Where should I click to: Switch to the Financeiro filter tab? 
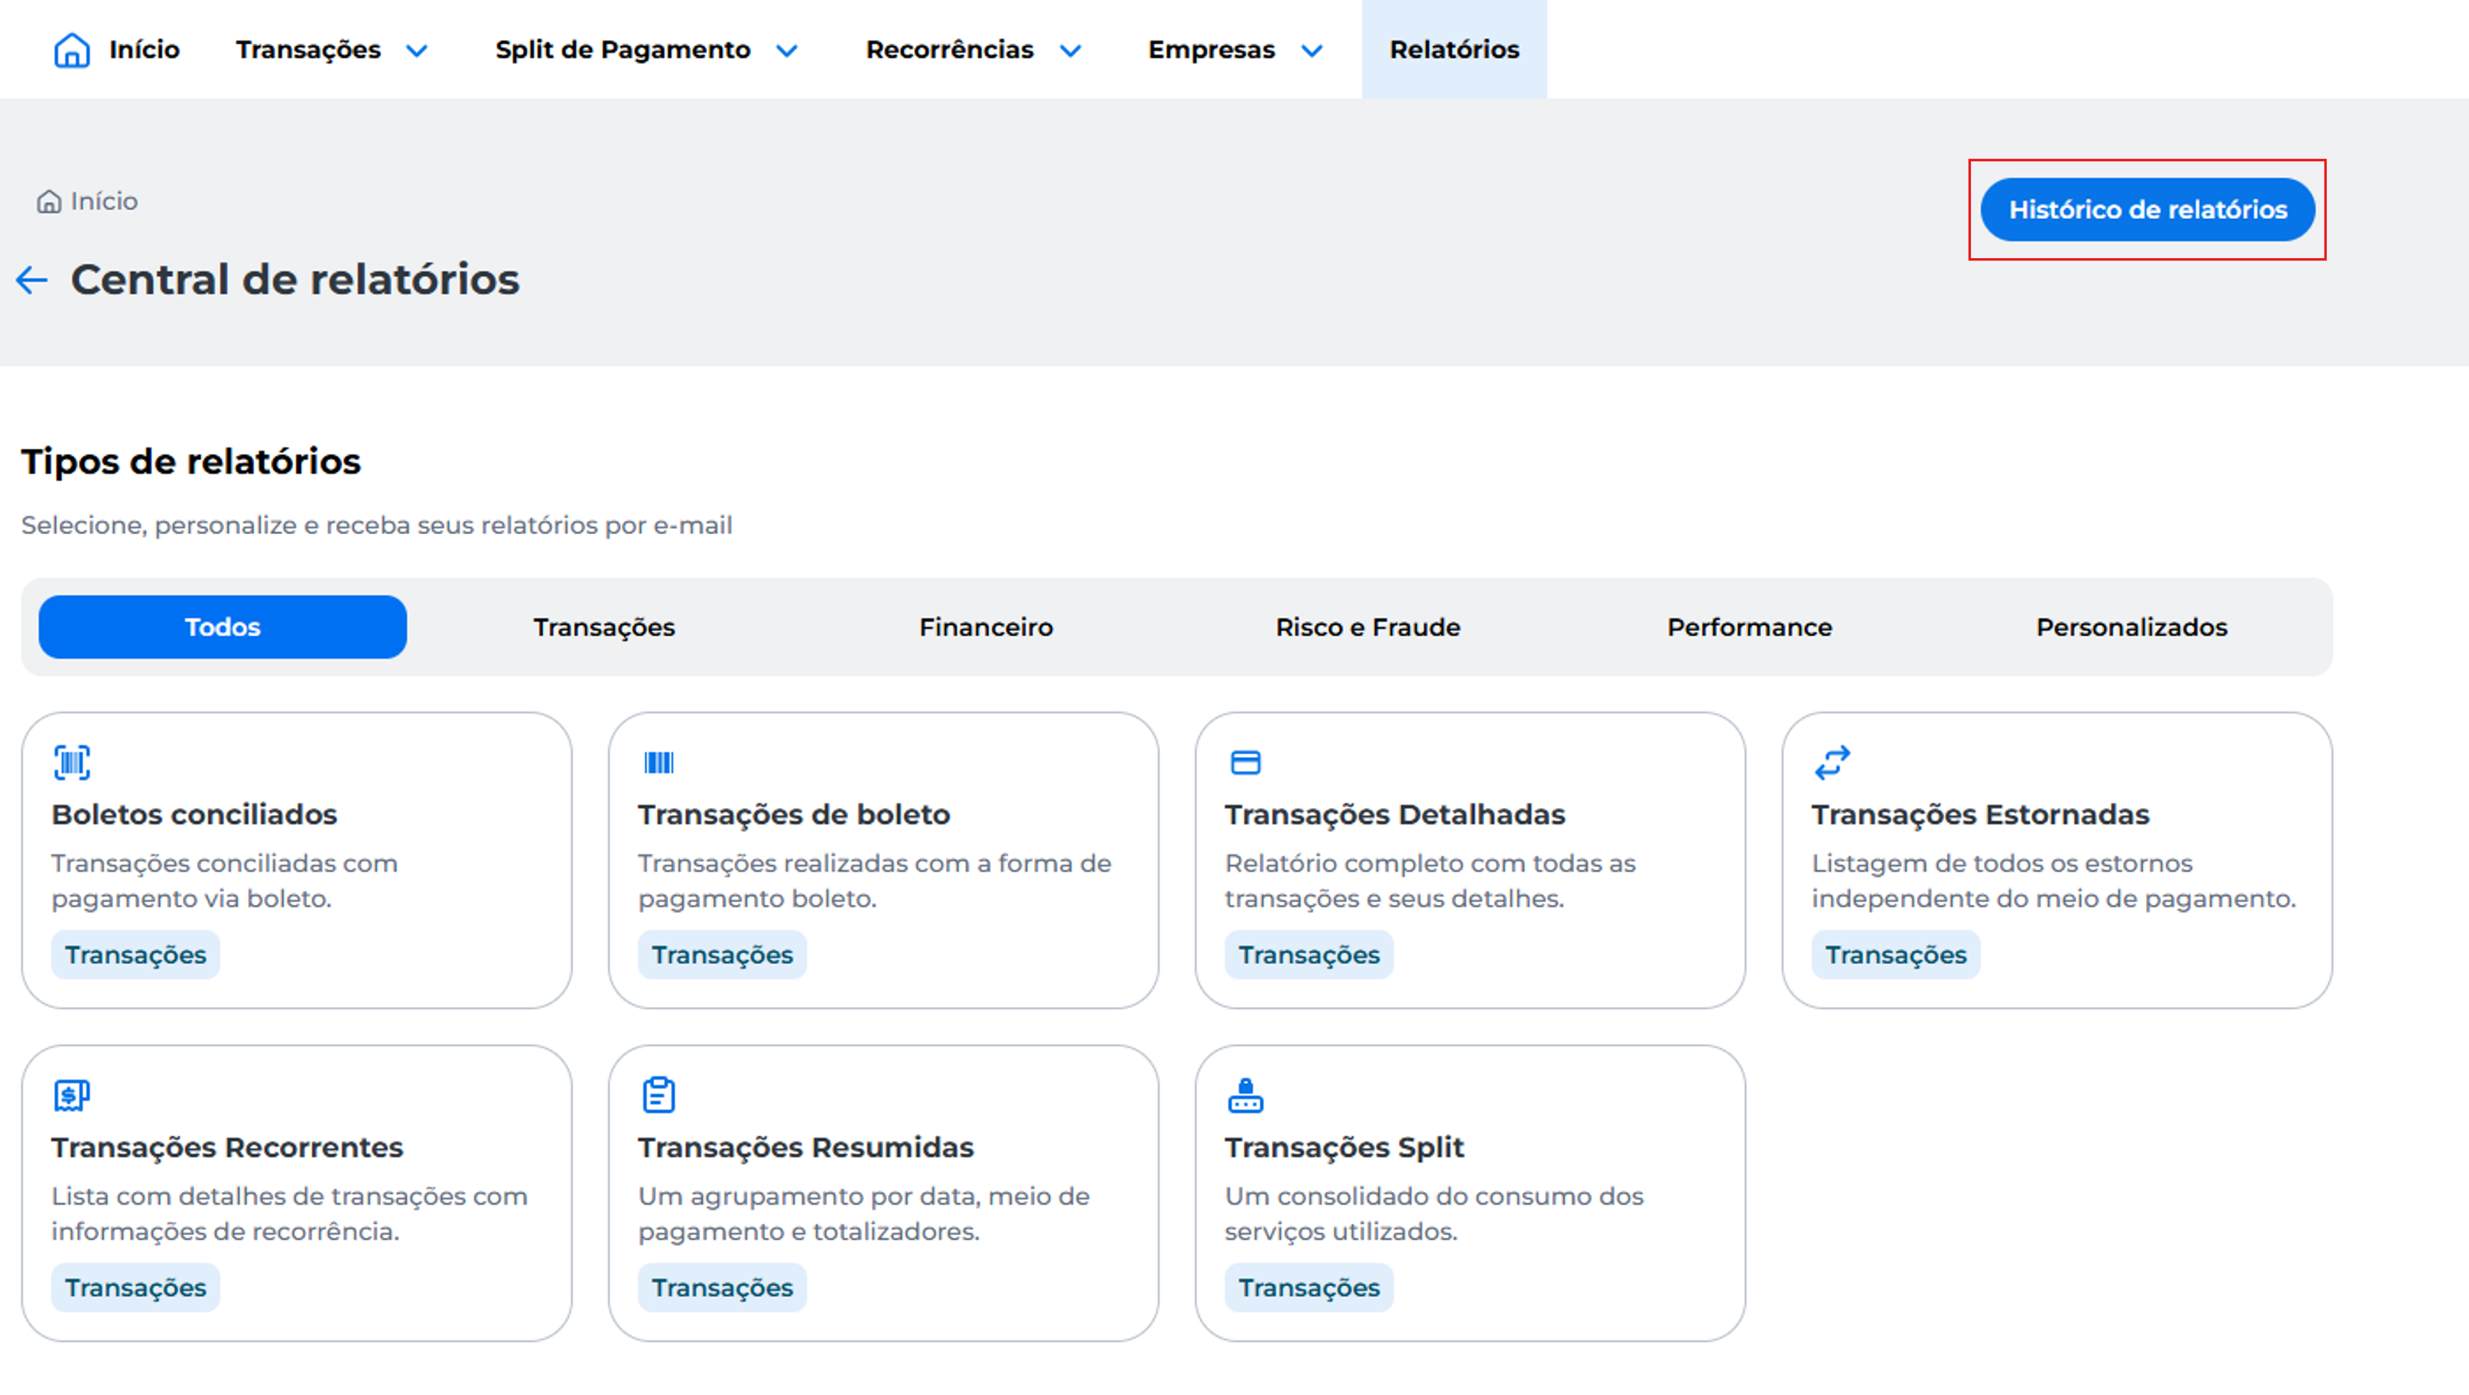[985, 627]
